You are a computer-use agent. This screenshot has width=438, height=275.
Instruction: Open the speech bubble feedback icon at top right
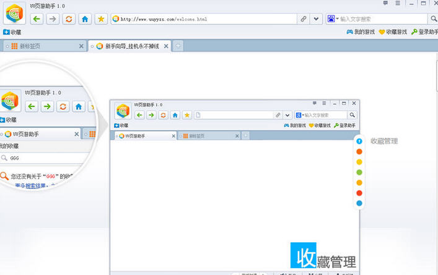pos(385,3)
